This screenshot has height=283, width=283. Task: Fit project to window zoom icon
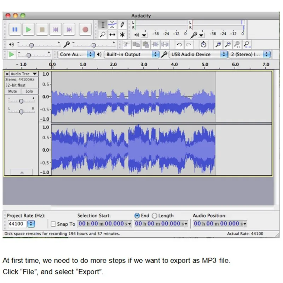pos(247,44)
